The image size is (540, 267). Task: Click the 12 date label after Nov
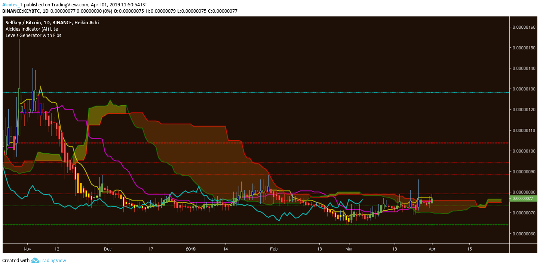coord(56,248)
